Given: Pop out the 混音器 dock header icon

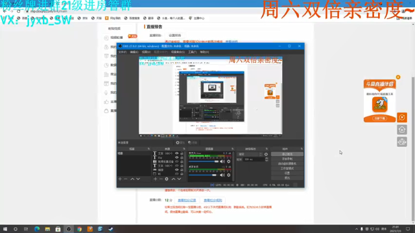Looking at the screenshot, I should (232, 149).
